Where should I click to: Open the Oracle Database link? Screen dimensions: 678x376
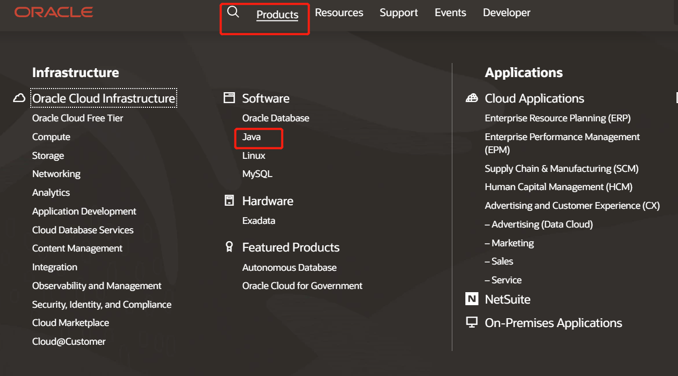coord(276,118)
